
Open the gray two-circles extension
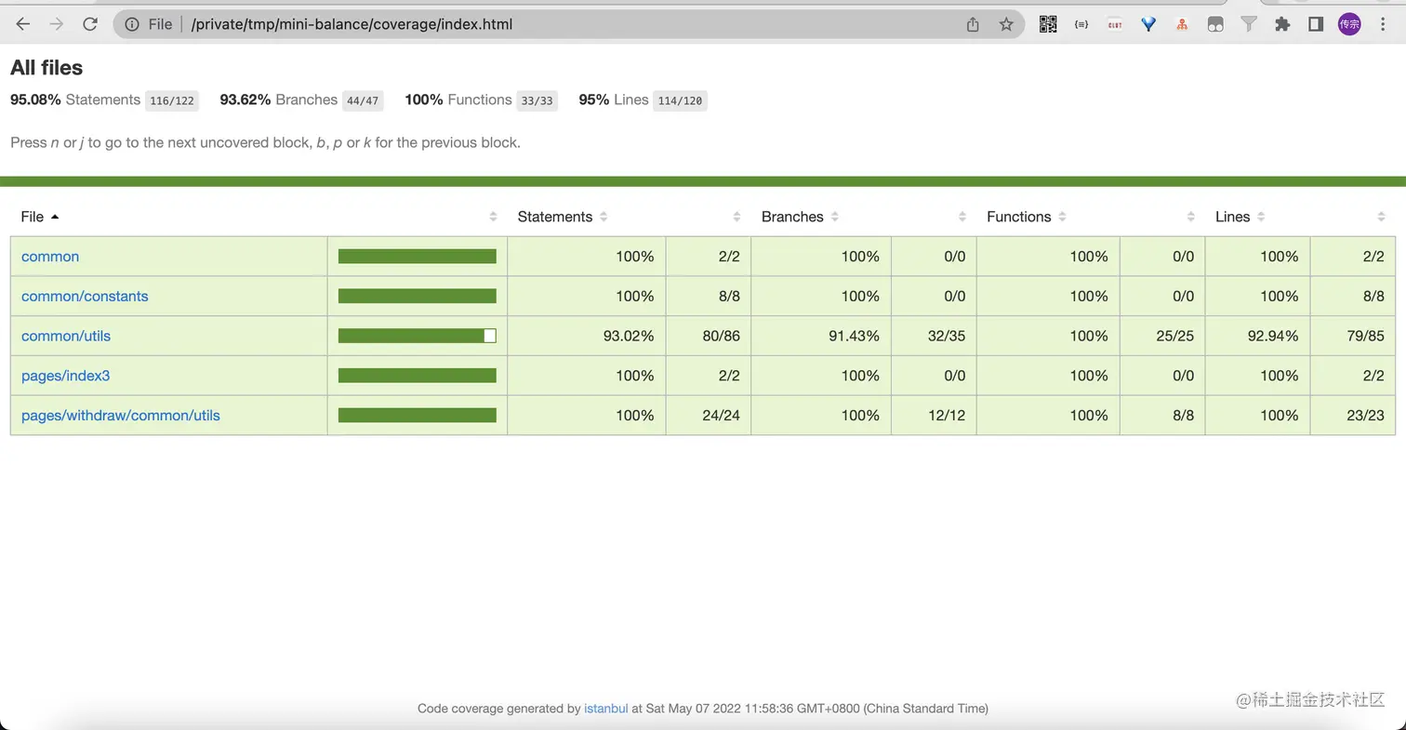[x=1215, y=24]
